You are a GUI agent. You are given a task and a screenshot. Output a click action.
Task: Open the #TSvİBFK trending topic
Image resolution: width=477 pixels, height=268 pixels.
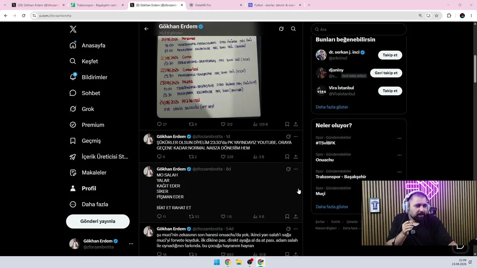point(325,143)
